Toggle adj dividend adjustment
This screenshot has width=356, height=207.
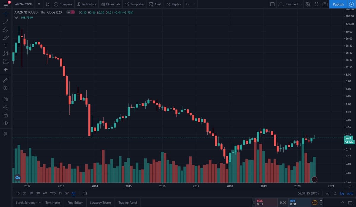pyautogui.click(x=328, y=193)
